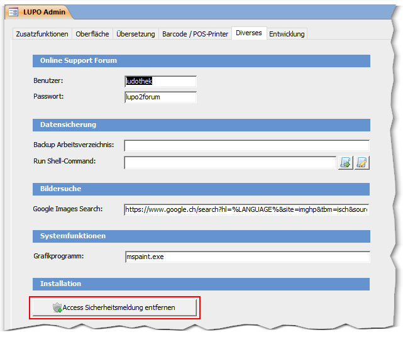Go to the Entwicklung tab
Screen dimensions: 403x337
point(287,34)
